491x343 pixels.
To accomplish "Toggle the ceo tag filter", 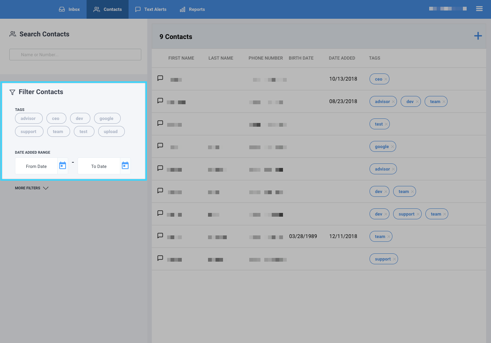I will coord(56,118).
